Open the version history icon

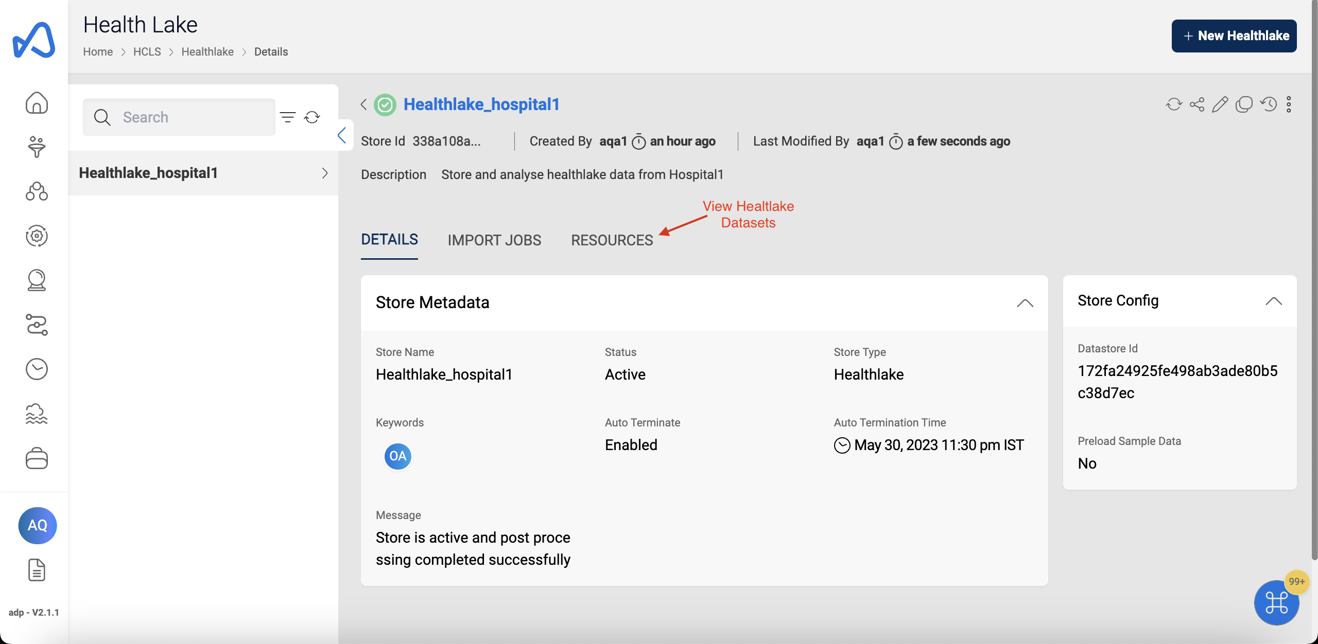click(1269, 104)
